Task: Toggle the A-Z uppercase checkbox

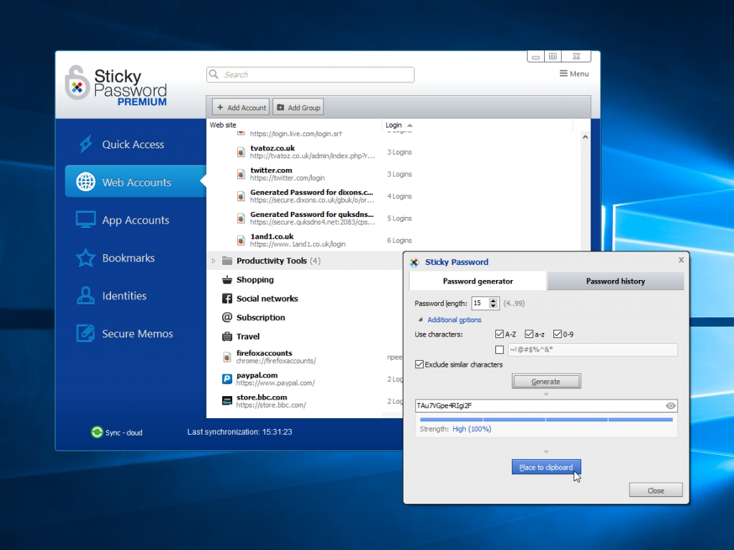Action: [500, 334]
